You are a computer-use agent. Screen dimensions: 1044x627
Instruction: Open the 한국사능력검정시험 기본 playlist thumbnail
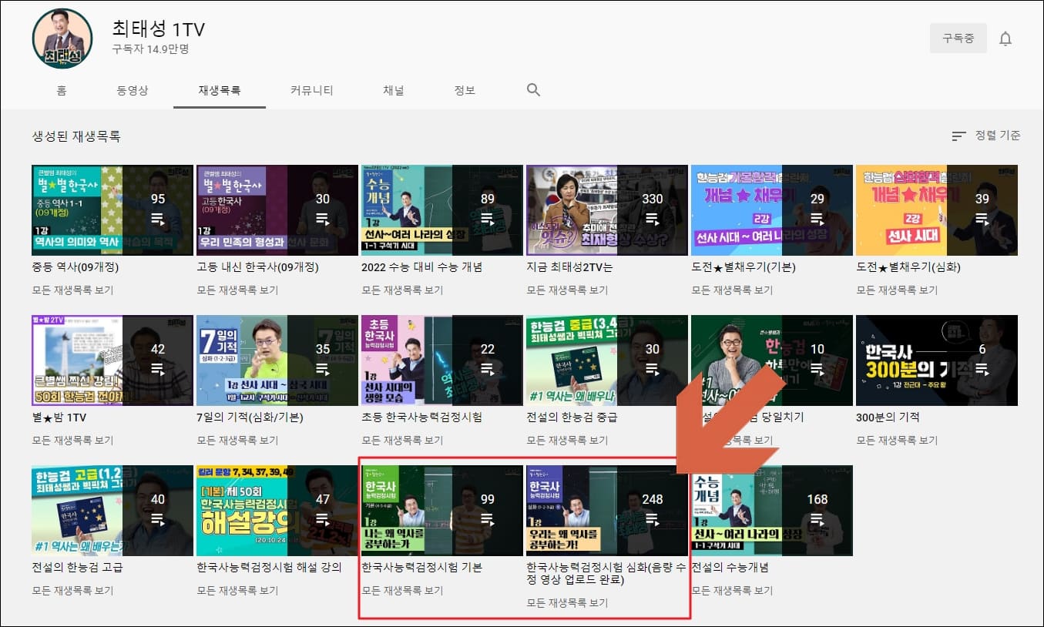[442, 510]
